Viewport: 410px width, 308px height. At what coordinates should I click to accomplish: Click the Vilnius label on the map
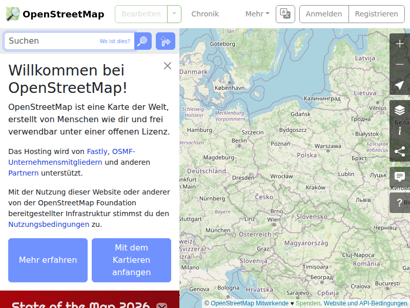coord(378,108)
